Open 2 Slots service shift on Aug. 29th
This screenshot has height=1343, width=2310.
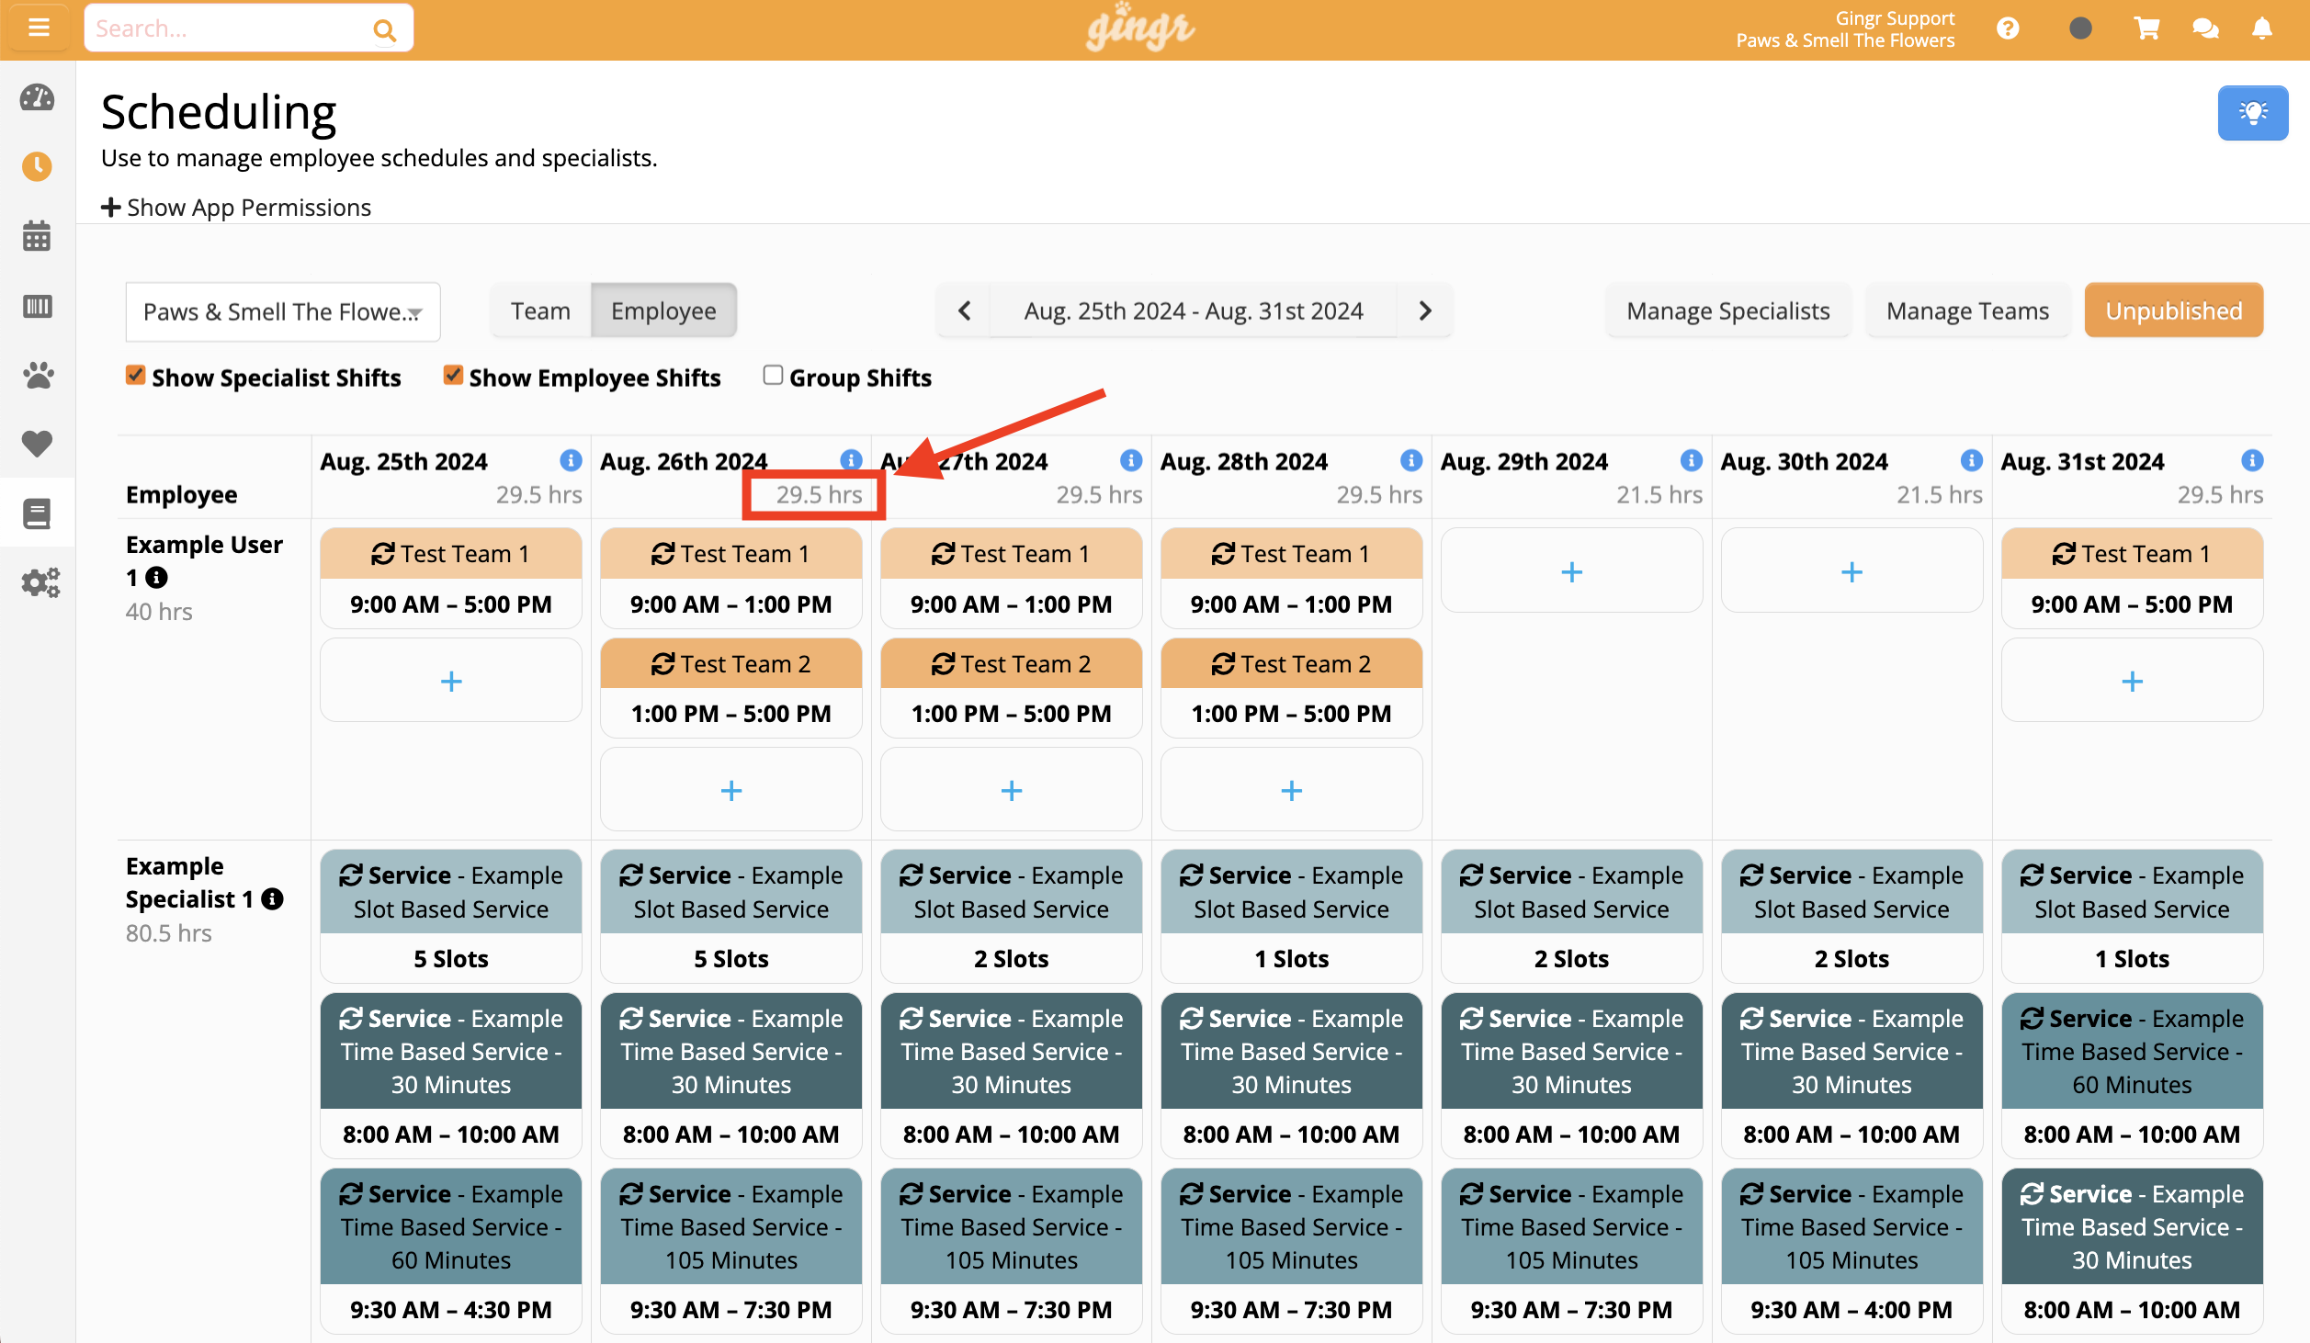point(1571,916)
